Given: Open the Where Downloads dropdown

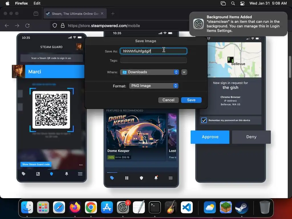Looking at the screenshot, I should pyautogui.click(x=149, y=72).
